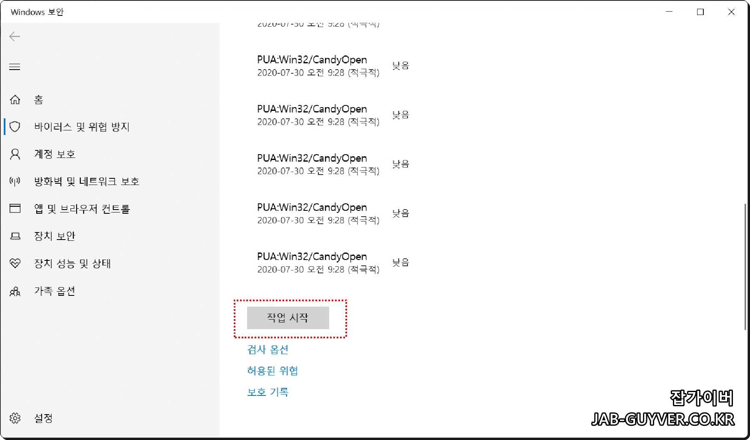
Task: Open 설정 at the sidebar bottom
Action: (43, 418)
